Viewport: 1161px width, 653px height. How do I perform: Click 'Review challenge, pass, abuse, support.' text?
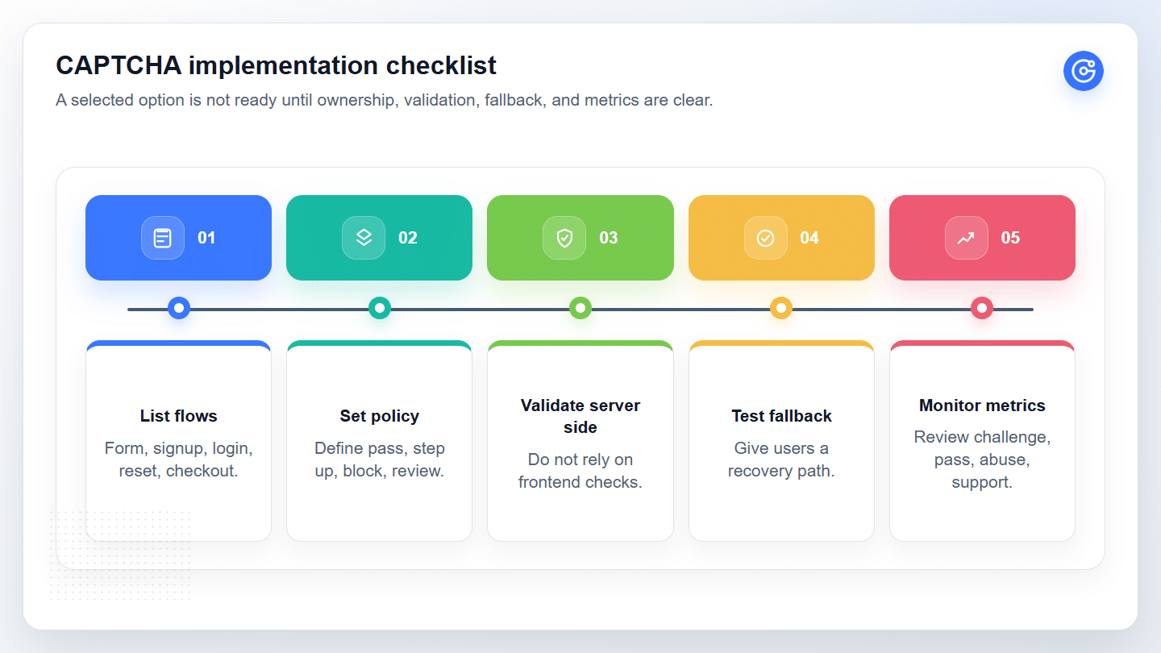982,460
